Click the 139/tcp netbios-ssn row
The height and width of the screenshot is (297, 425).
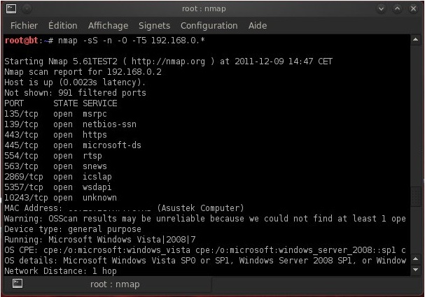click(x=71, y=124)
